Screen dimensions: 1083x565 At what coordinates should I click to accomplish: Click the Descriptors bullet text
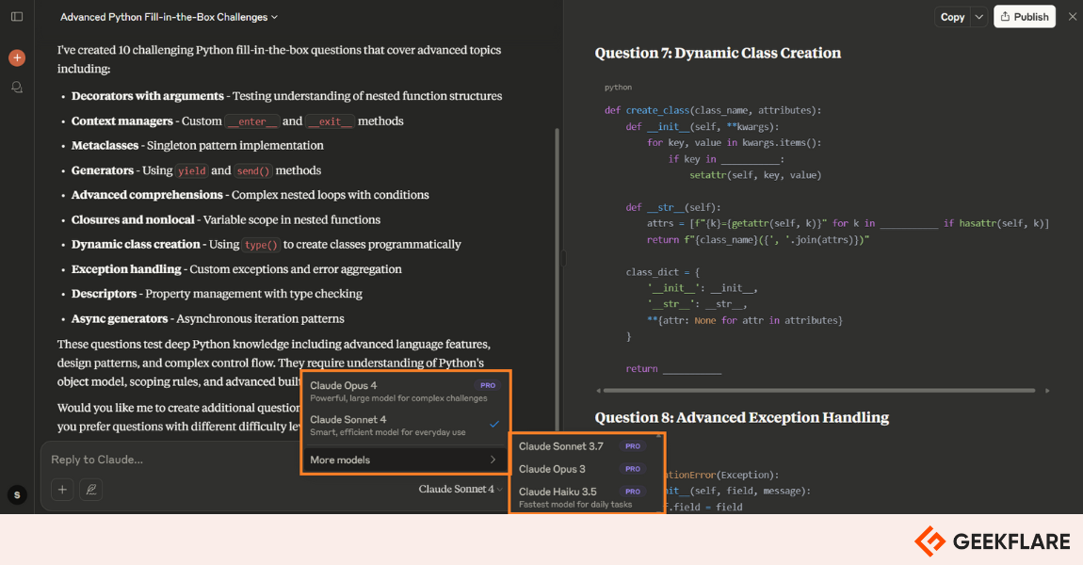[217, 294]
